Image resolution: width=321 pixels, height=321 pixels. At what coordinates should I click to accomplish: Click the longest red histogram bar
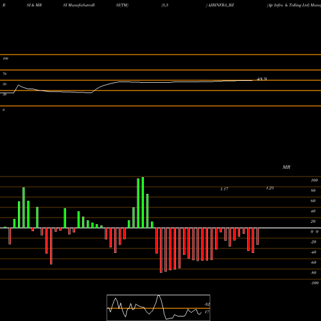(161, 250)
